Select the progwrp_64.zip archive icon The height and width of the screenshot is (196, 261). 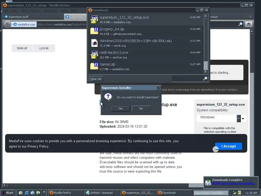pos(94,31)
